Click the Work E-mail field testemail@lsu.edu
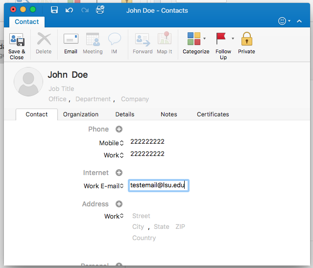 159,185
